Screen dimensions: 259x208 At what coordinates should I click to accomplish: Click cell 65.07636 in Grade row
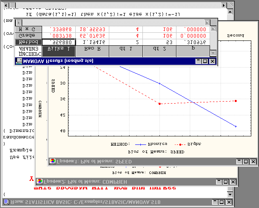click(92, 36)
